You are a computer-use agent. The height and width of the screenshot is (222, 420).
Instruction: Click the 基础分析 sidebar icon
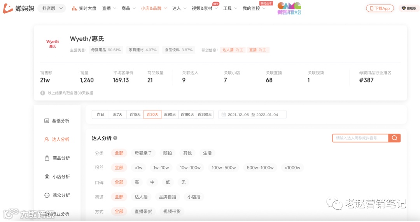(47, 121)
